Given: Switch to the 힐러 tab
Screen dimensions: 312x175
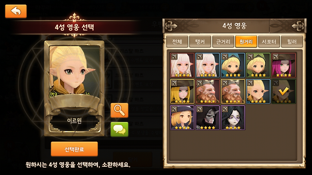Looking at the screenshot, I should click(x=292, y=42).
